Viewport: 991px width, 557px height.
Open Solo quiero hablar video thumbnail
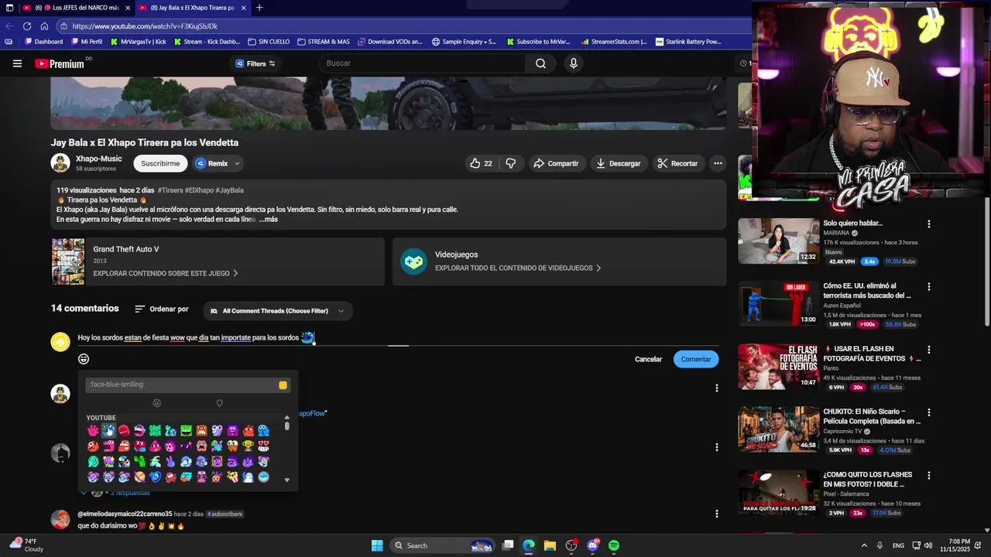(x=778, y=241)
